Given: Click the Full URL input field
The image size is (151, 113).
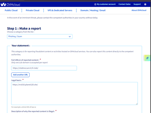Looking at the screenshot, I should [44, 68].
